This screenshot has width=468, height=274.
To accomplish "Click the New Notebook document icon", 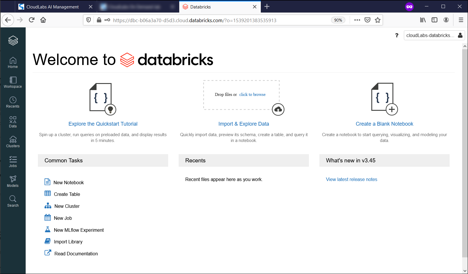I will [x=47, y=182].
